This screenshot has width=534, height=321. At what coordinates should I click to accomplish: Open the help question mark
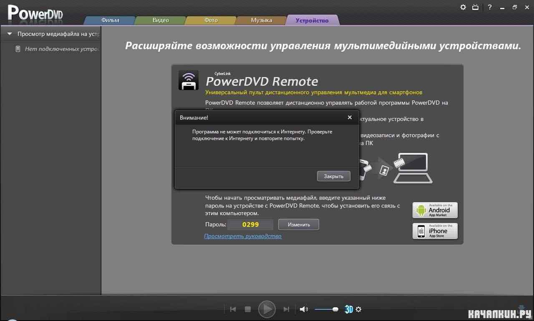tap(490, 7)
